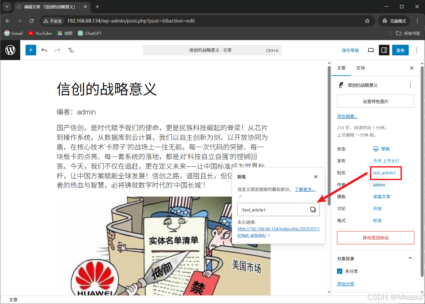Click the 添加分类 link
This screenshot has width=425, height=304.
(x=346, y=284)
